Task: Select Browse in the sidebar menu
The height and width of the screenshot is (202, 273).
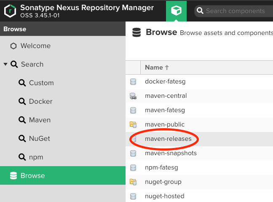Action: [x=32, y=176]
